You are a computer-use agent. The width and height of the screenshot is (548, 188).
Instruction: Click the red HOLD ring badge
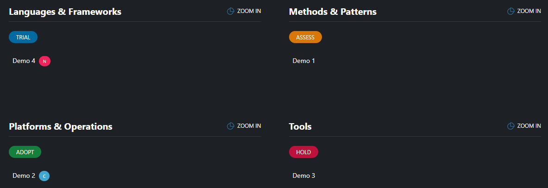tap(303, 152)
